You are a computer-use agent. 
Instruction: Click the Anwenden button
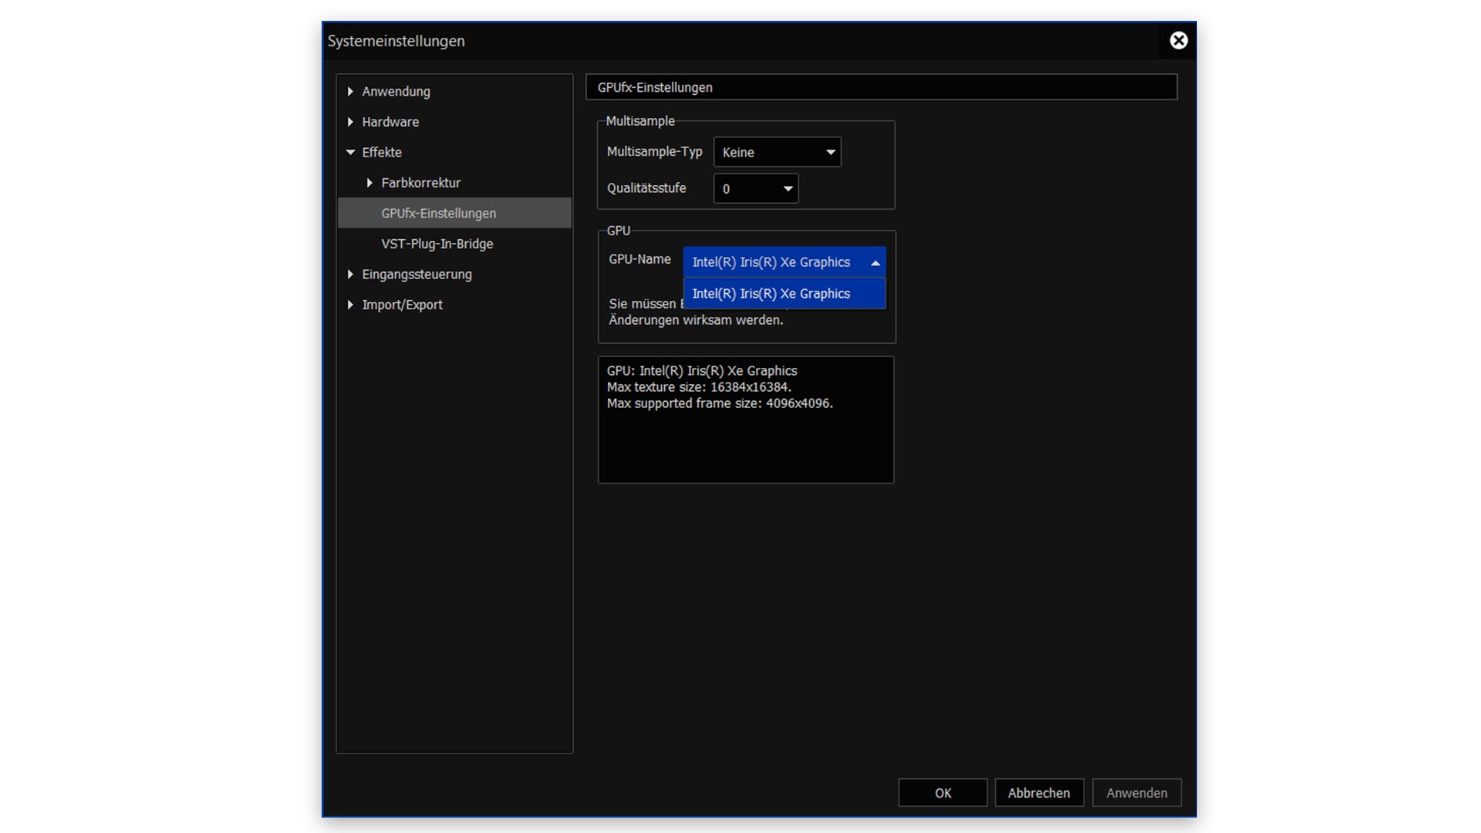point(1136,793)
